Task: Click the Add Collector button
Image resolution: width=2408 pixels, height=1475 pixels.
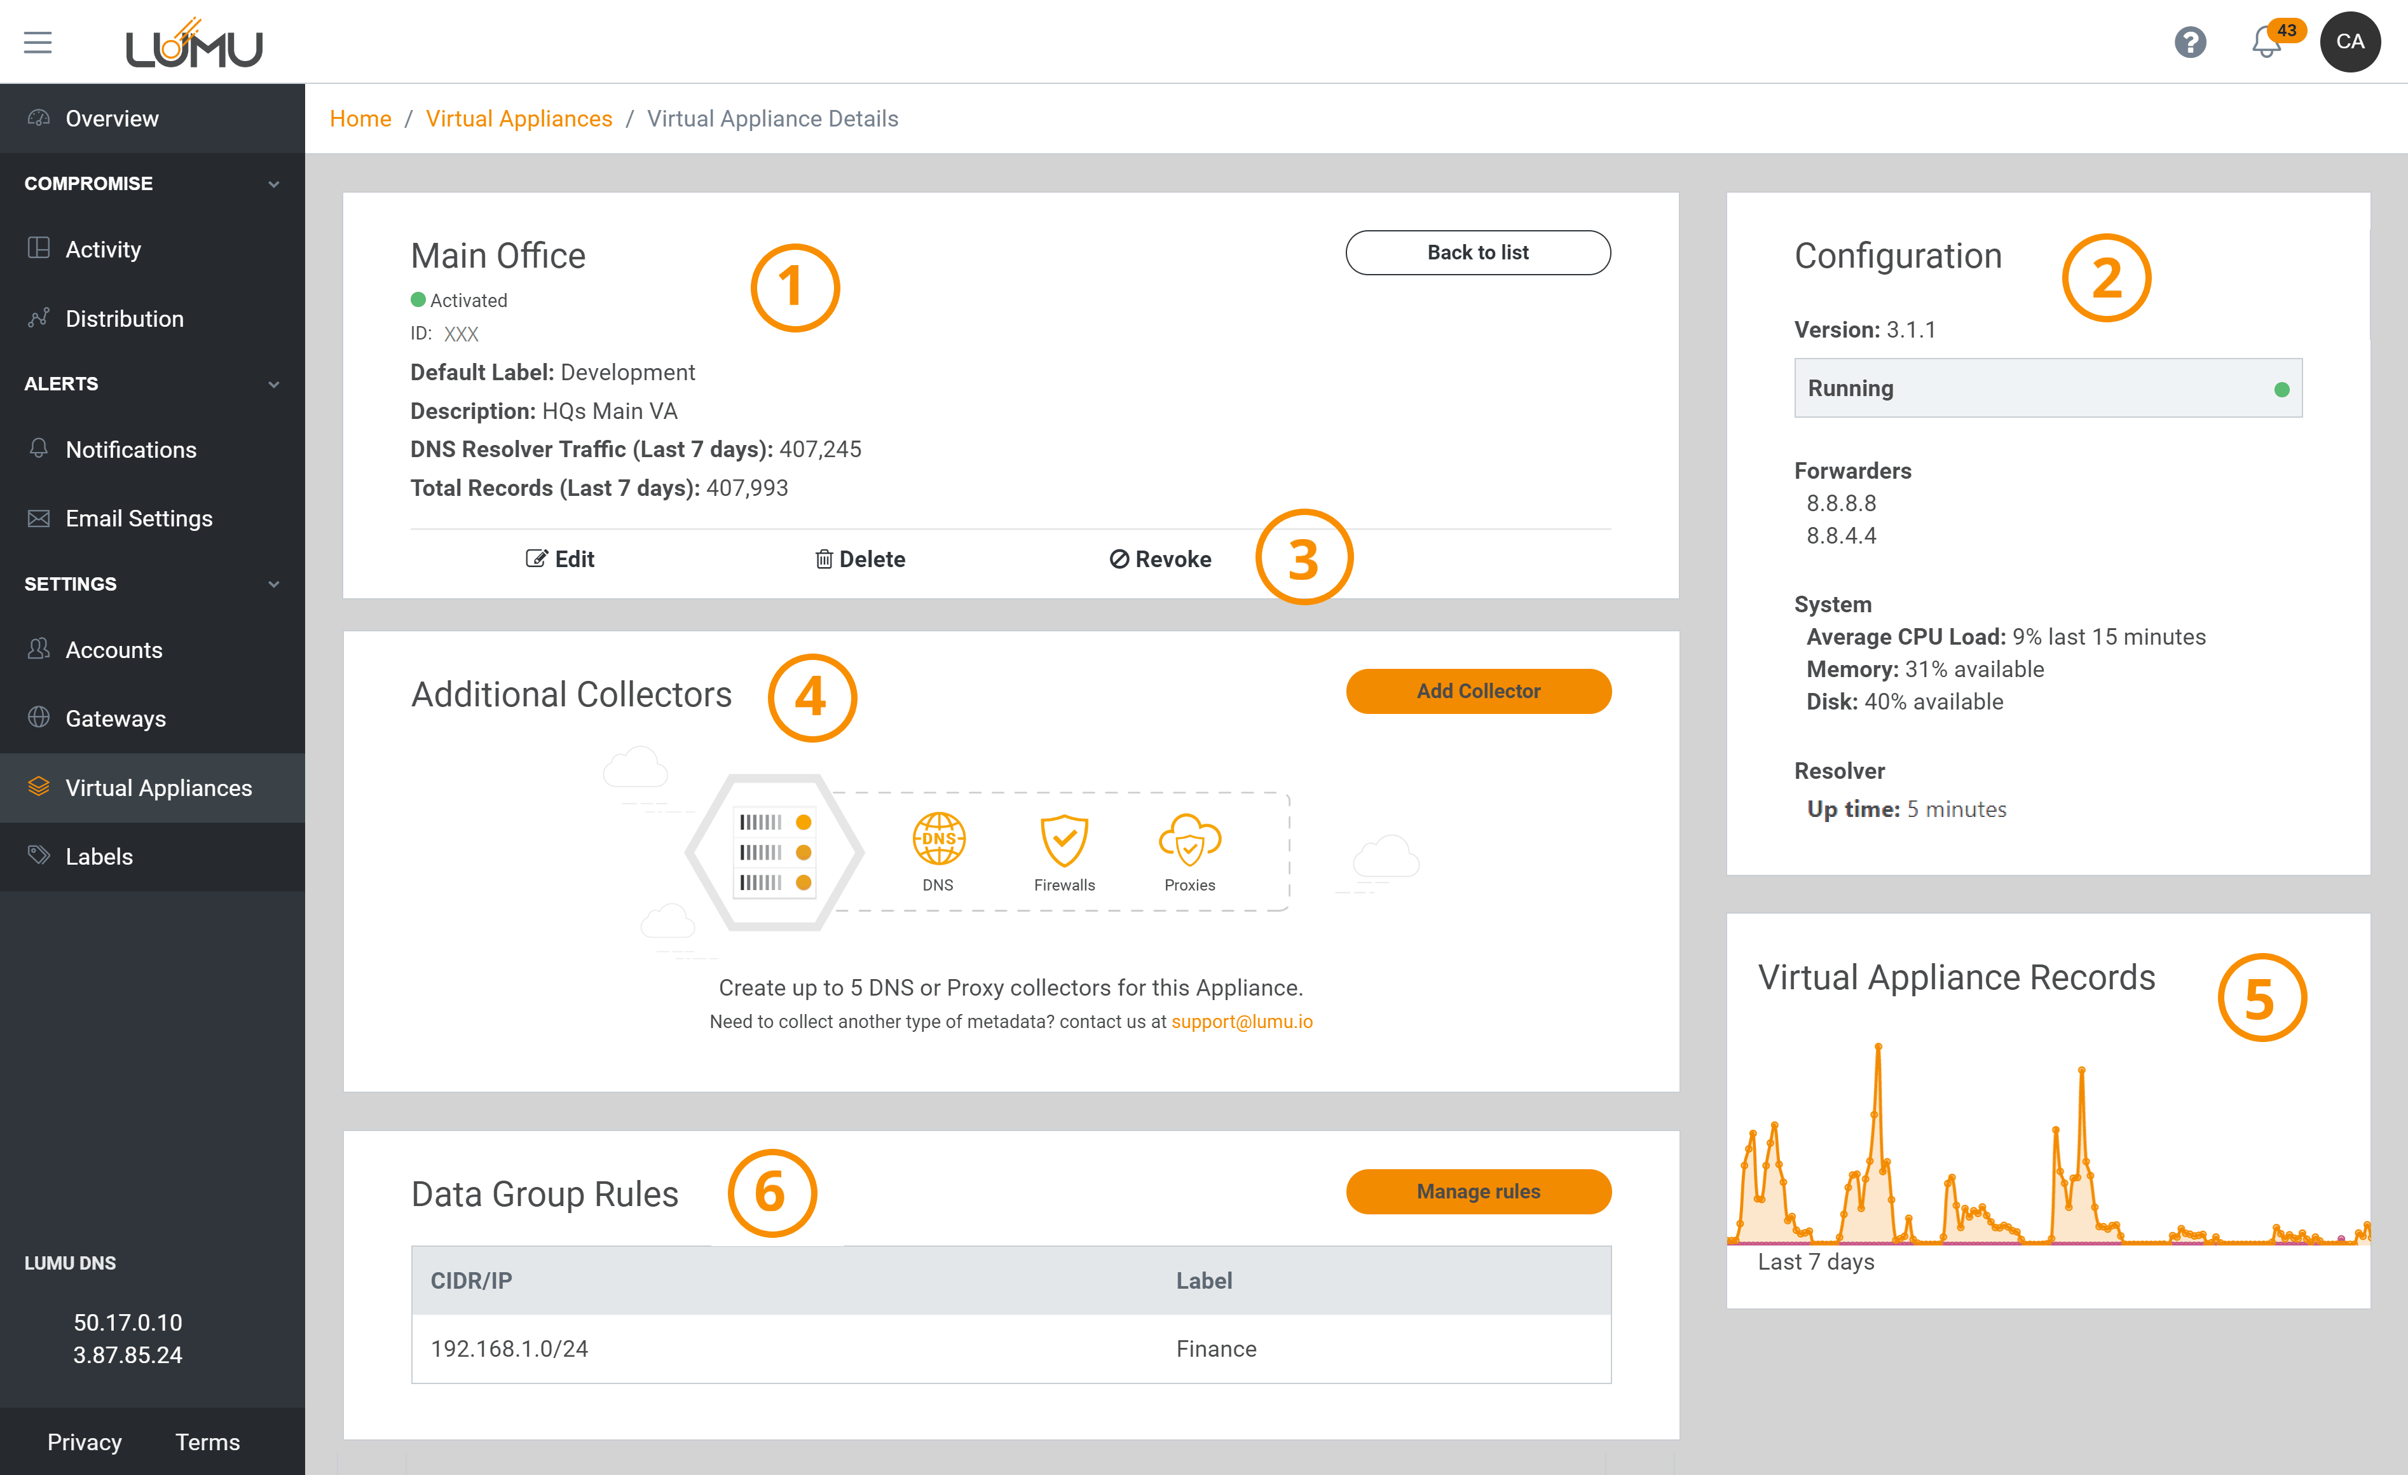Action: (1477, 691)
